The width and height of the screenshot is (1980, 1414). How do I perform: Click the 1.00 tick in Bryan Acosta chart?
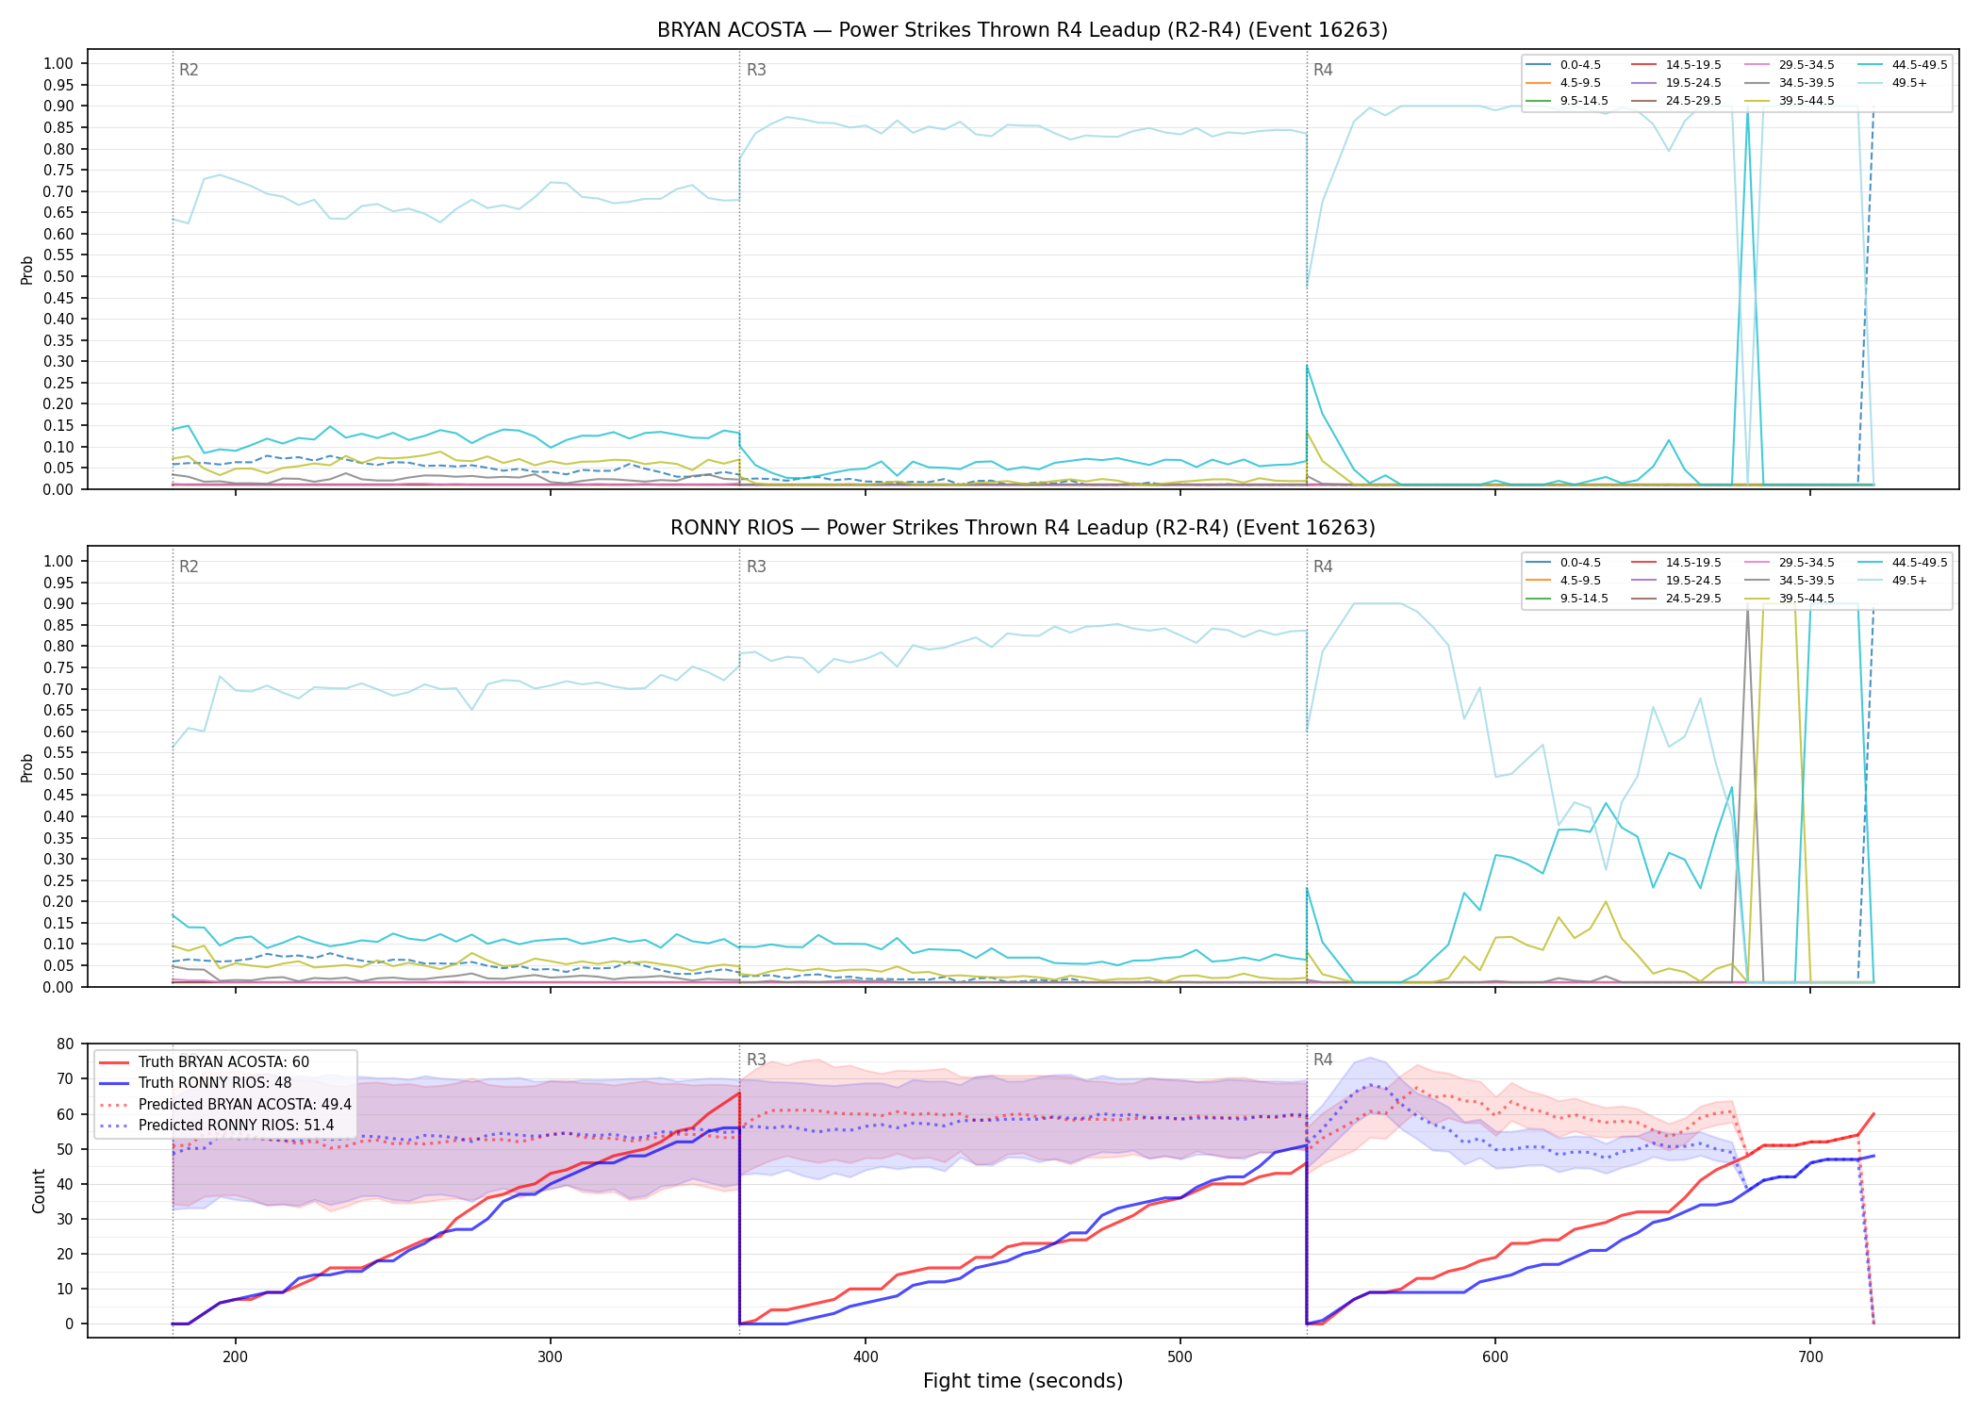coord(58,64)
